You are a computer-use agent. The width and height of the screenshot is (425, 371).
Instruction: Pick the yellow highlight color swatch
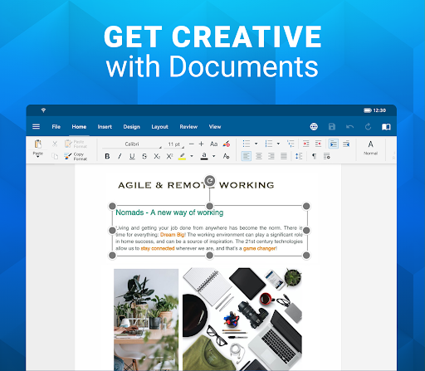point(182,156)
